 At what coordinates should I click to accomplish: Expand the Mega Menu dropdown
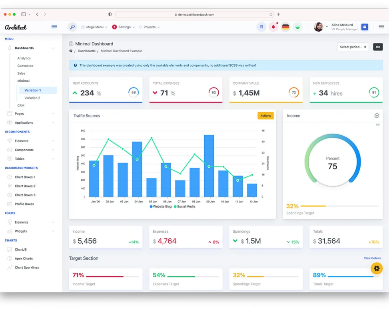[x=94, y=27]
